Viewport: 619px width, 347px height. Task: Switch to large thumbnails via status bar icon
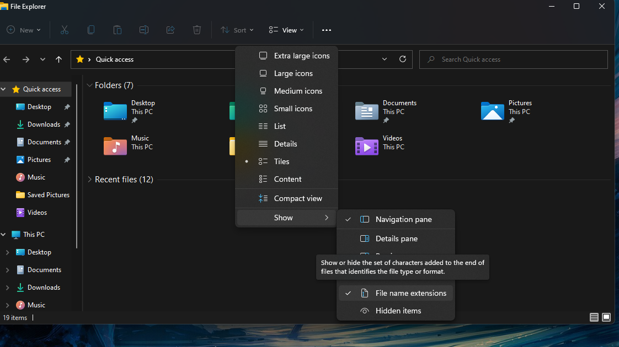point(606,317)
